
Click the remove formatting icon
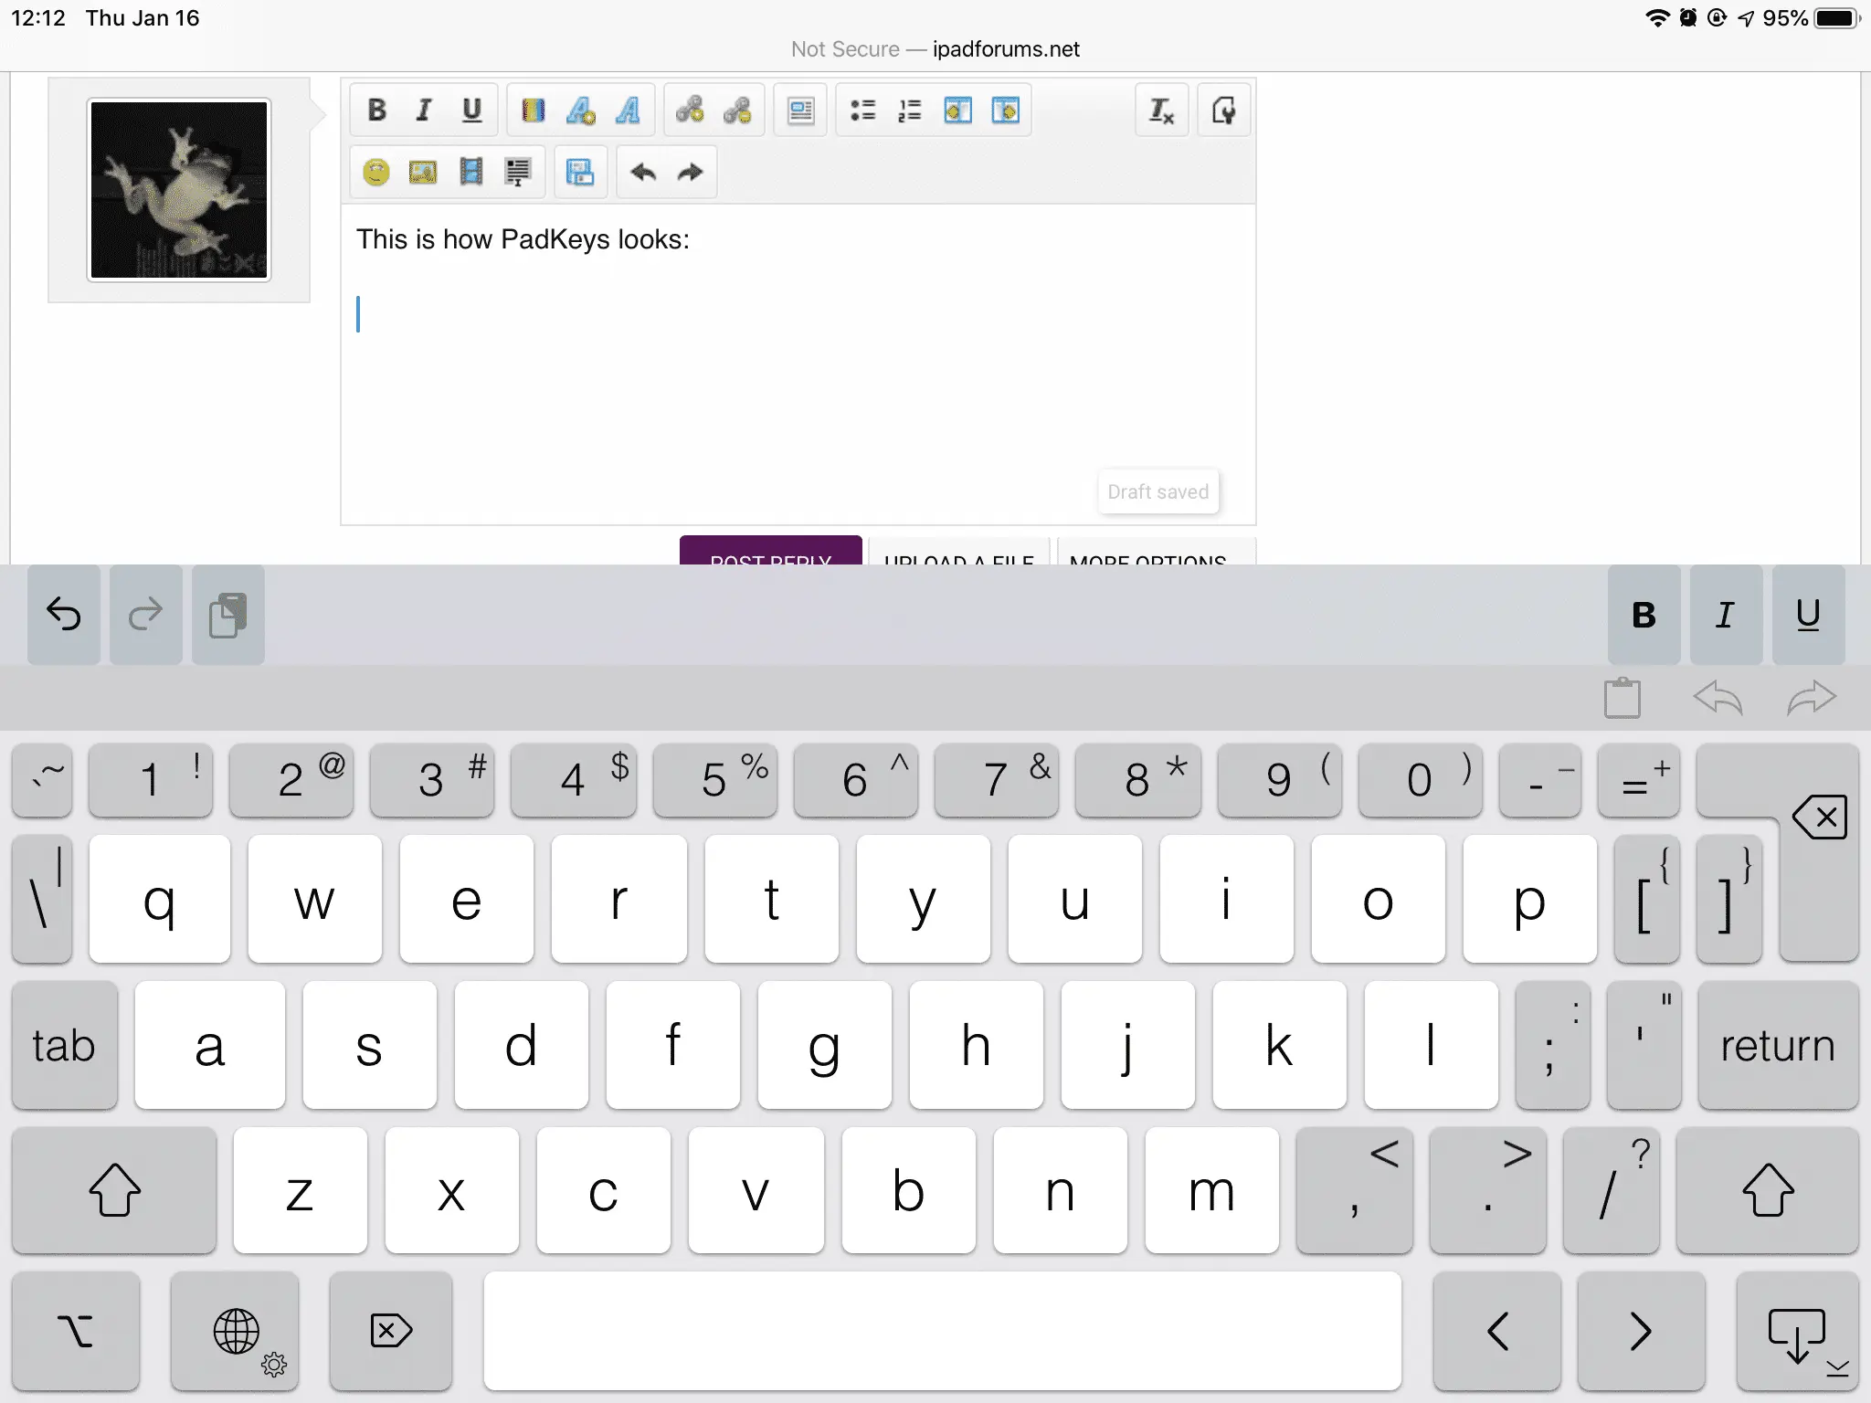[x=1161, y=111]
